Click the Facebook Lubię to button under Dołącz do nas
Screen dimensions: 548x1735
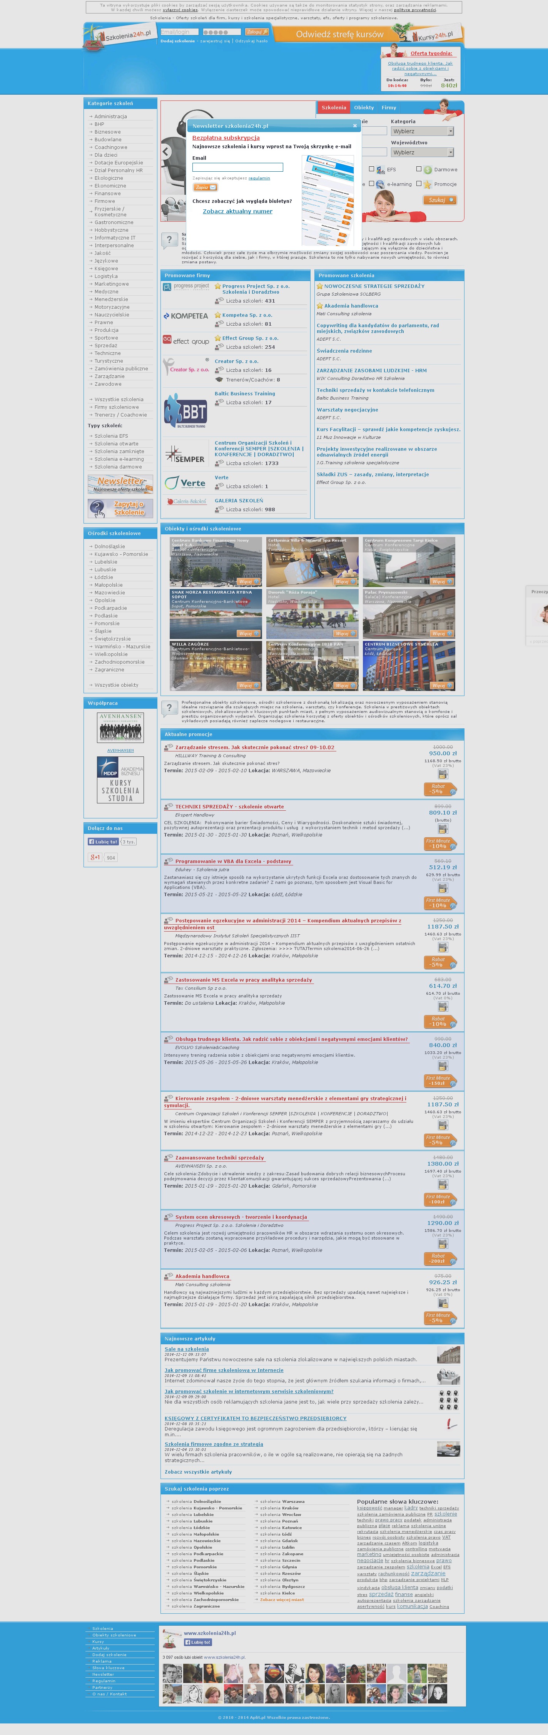coord(103,841)
